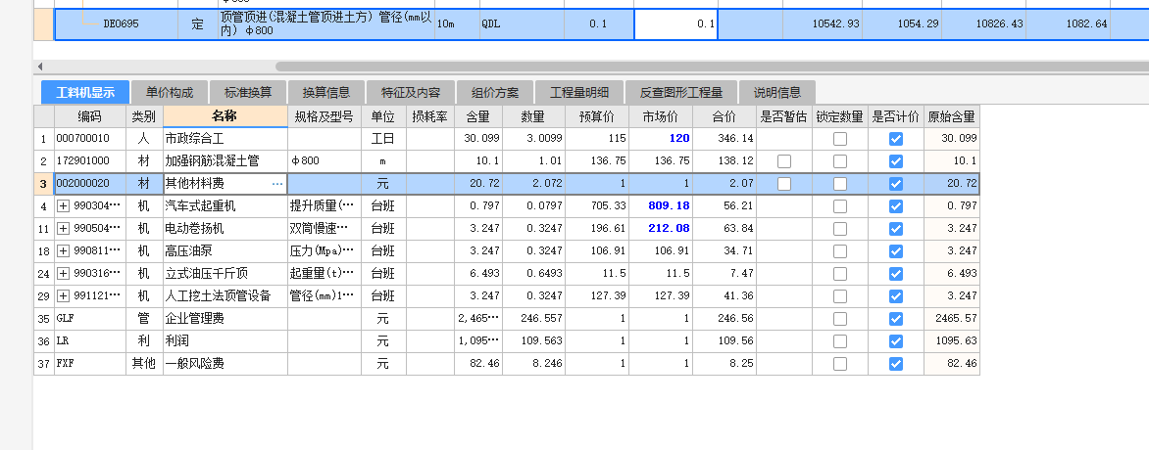Click the 合价 column header
This screenshot has height=450, width=1149.
724,116
